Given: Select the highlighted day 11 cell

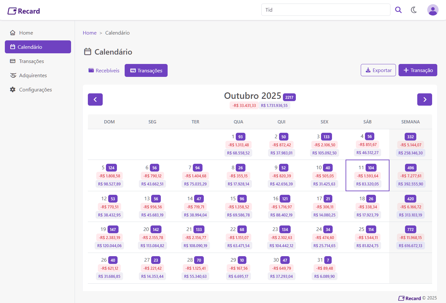Looking at the screenshot, I should (367, 175).
